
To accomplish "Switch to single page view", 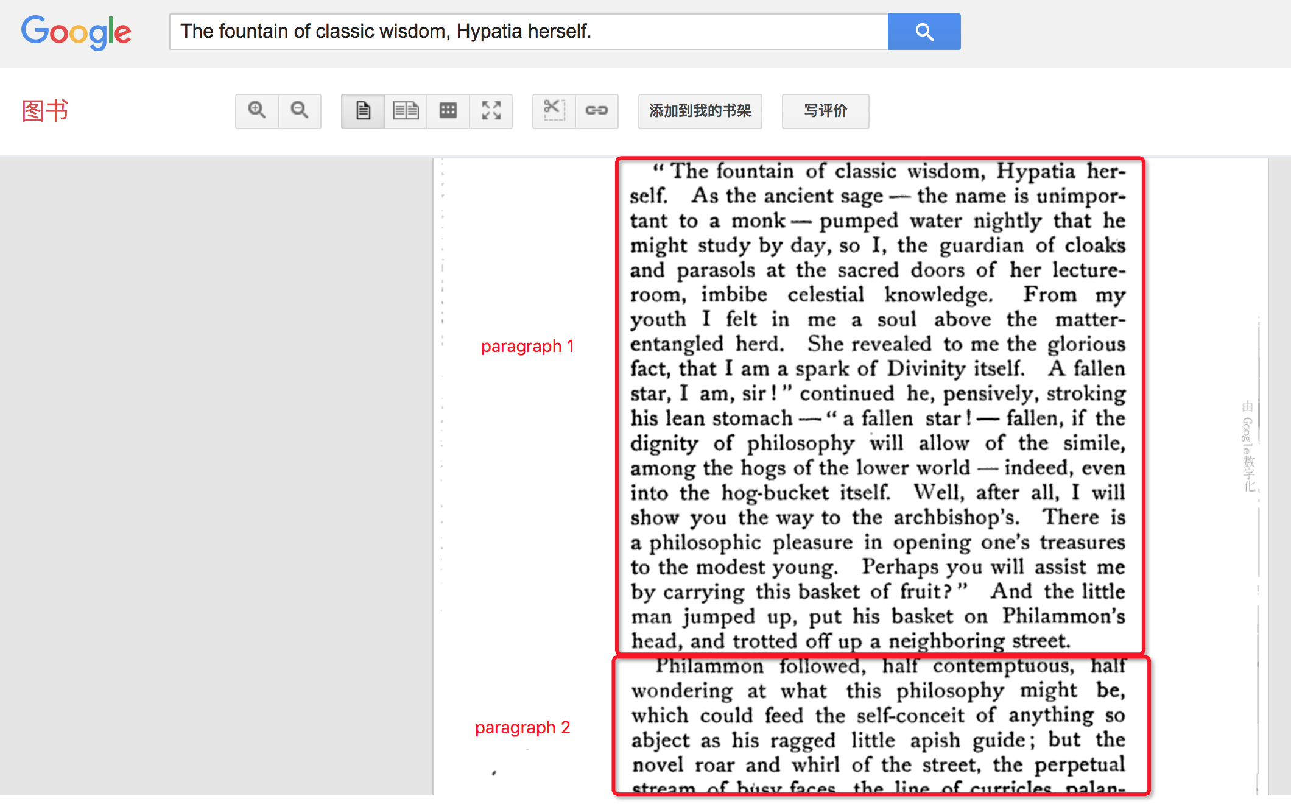I will click(363, 111).
